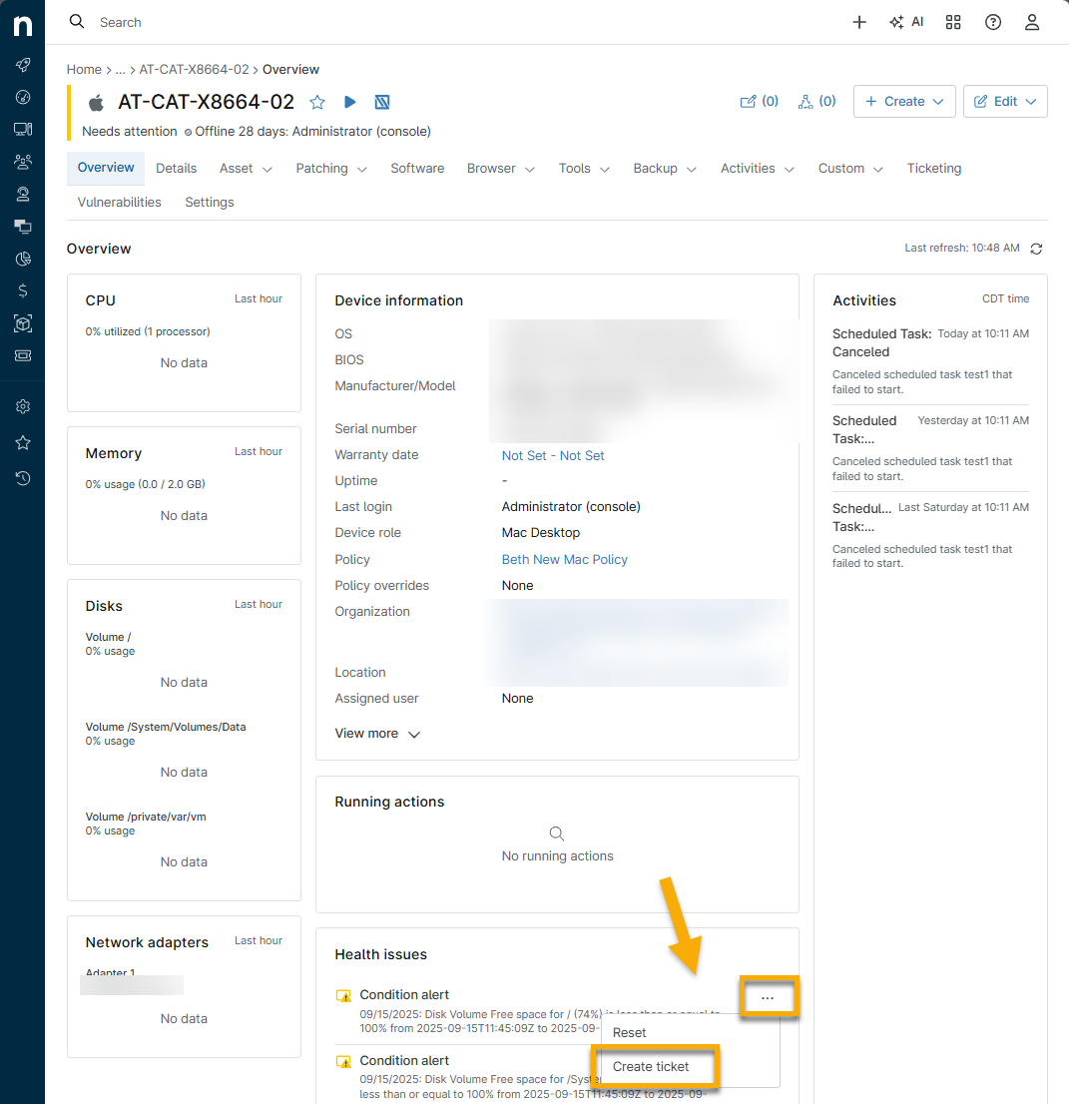Screen dimensions: 1069x1104
Task: Expand the Edit dropdown button
Action: coord(1005,101)
